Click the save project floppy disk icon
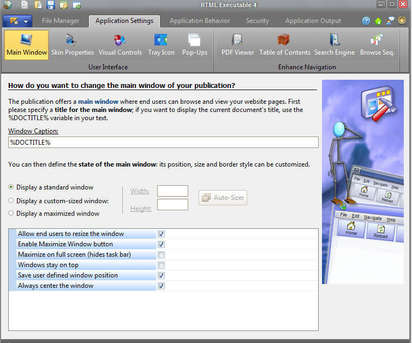Image resolution: width=412 pixels, height=343 pixels. (51, 5)
